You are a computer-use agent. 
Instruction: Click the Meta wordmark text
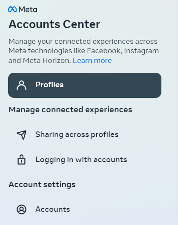click(28, 10)
